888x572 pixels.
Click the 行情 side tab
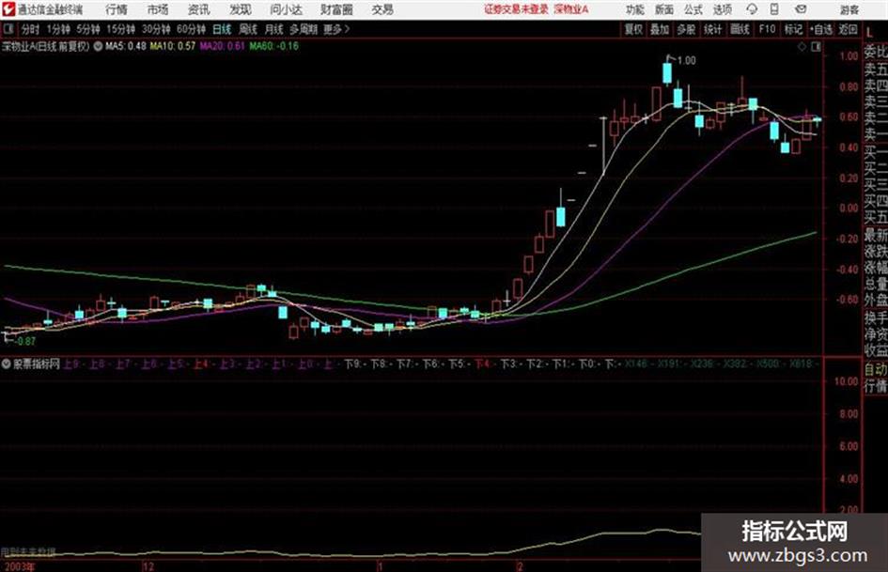click(876, 387)
